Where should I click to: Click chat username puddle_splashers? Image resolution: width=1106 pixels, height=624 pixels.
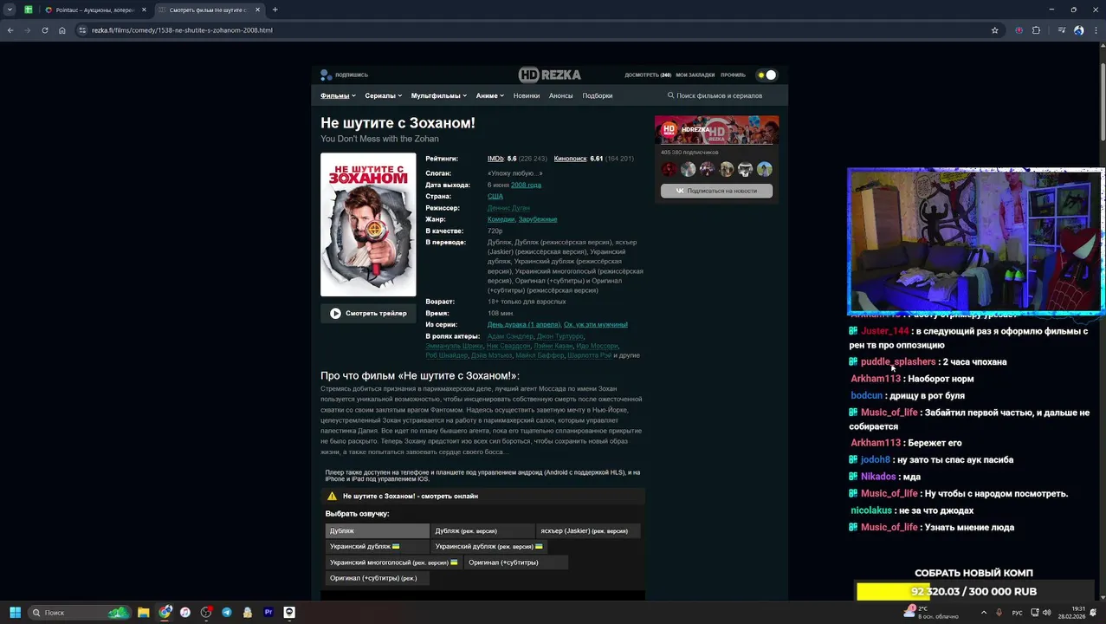coord(898,361)
